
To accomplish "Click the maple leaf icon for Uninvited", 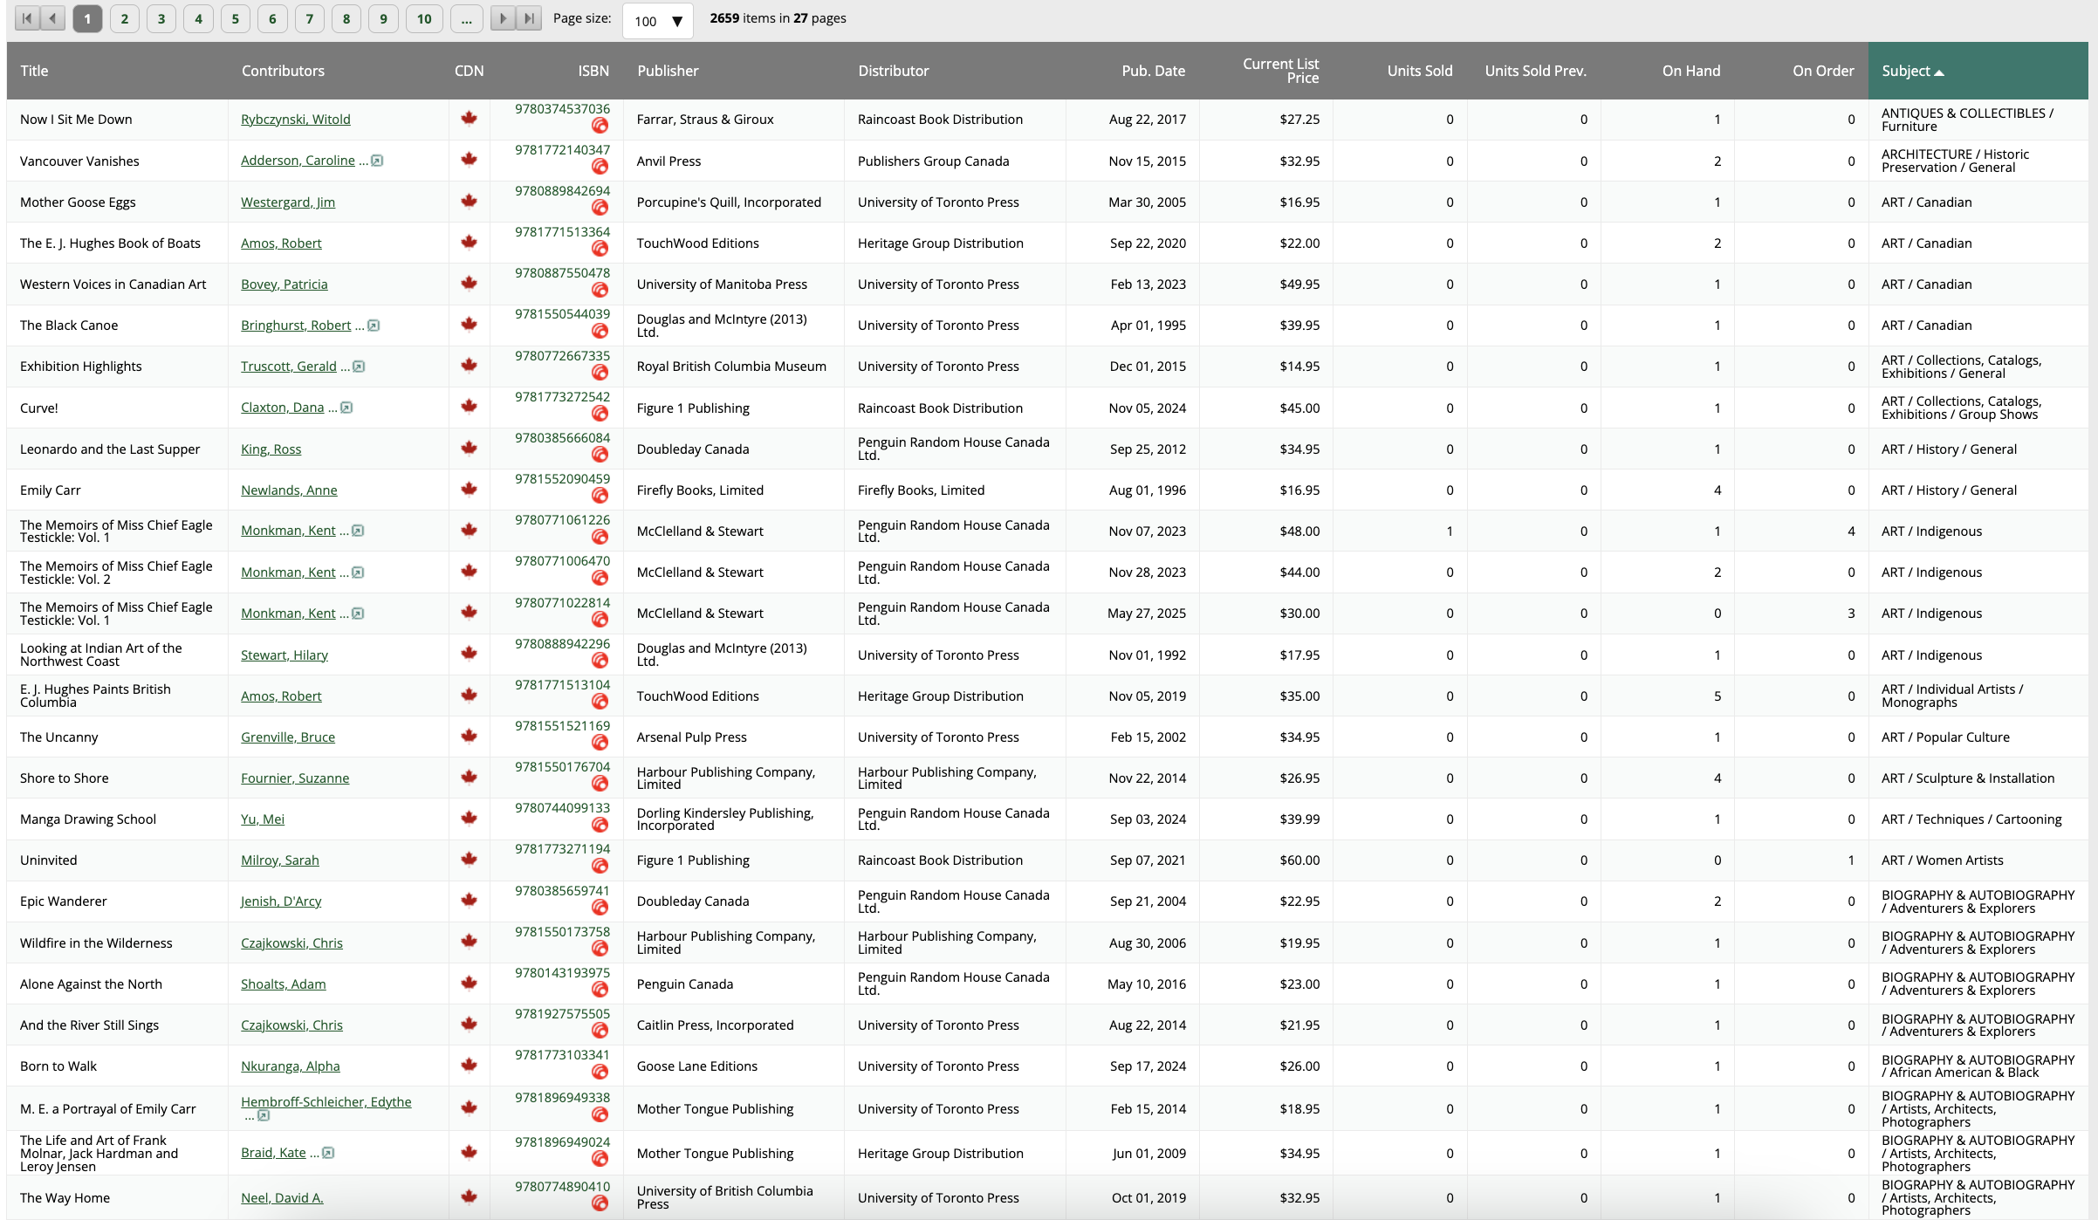I will 470,859.
